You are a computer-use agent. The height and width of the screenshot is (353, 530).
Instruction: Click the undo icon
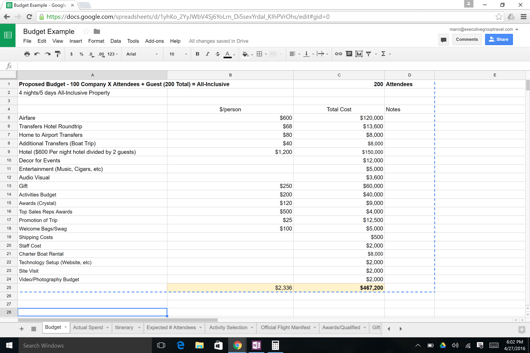(37, 54)
